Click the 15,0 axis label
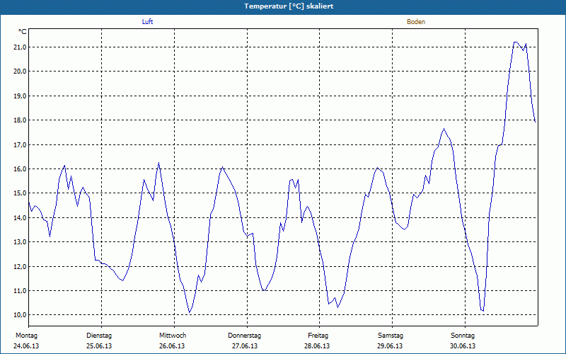Screen dimensions: 566x354 pos(21,193)
